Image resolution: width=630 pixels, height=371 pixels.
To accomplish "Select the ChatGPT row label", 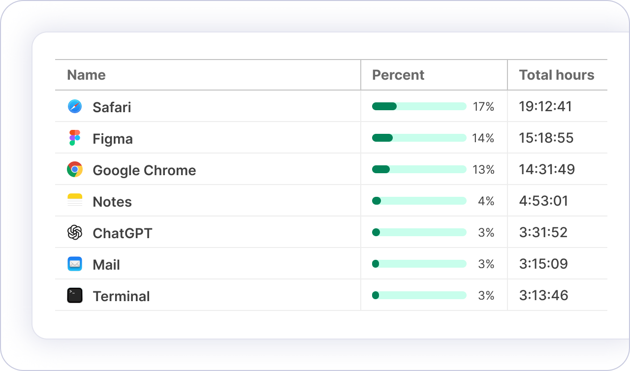I will [x=122, y=233].
